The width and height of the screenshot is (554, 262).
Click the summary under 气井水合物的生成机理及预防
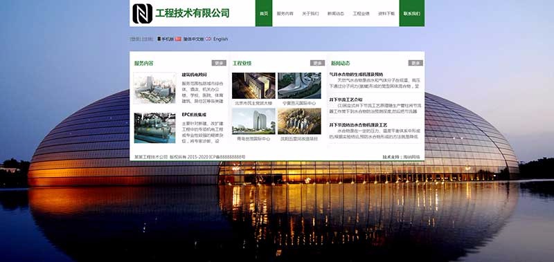click(x=375, y=83)
